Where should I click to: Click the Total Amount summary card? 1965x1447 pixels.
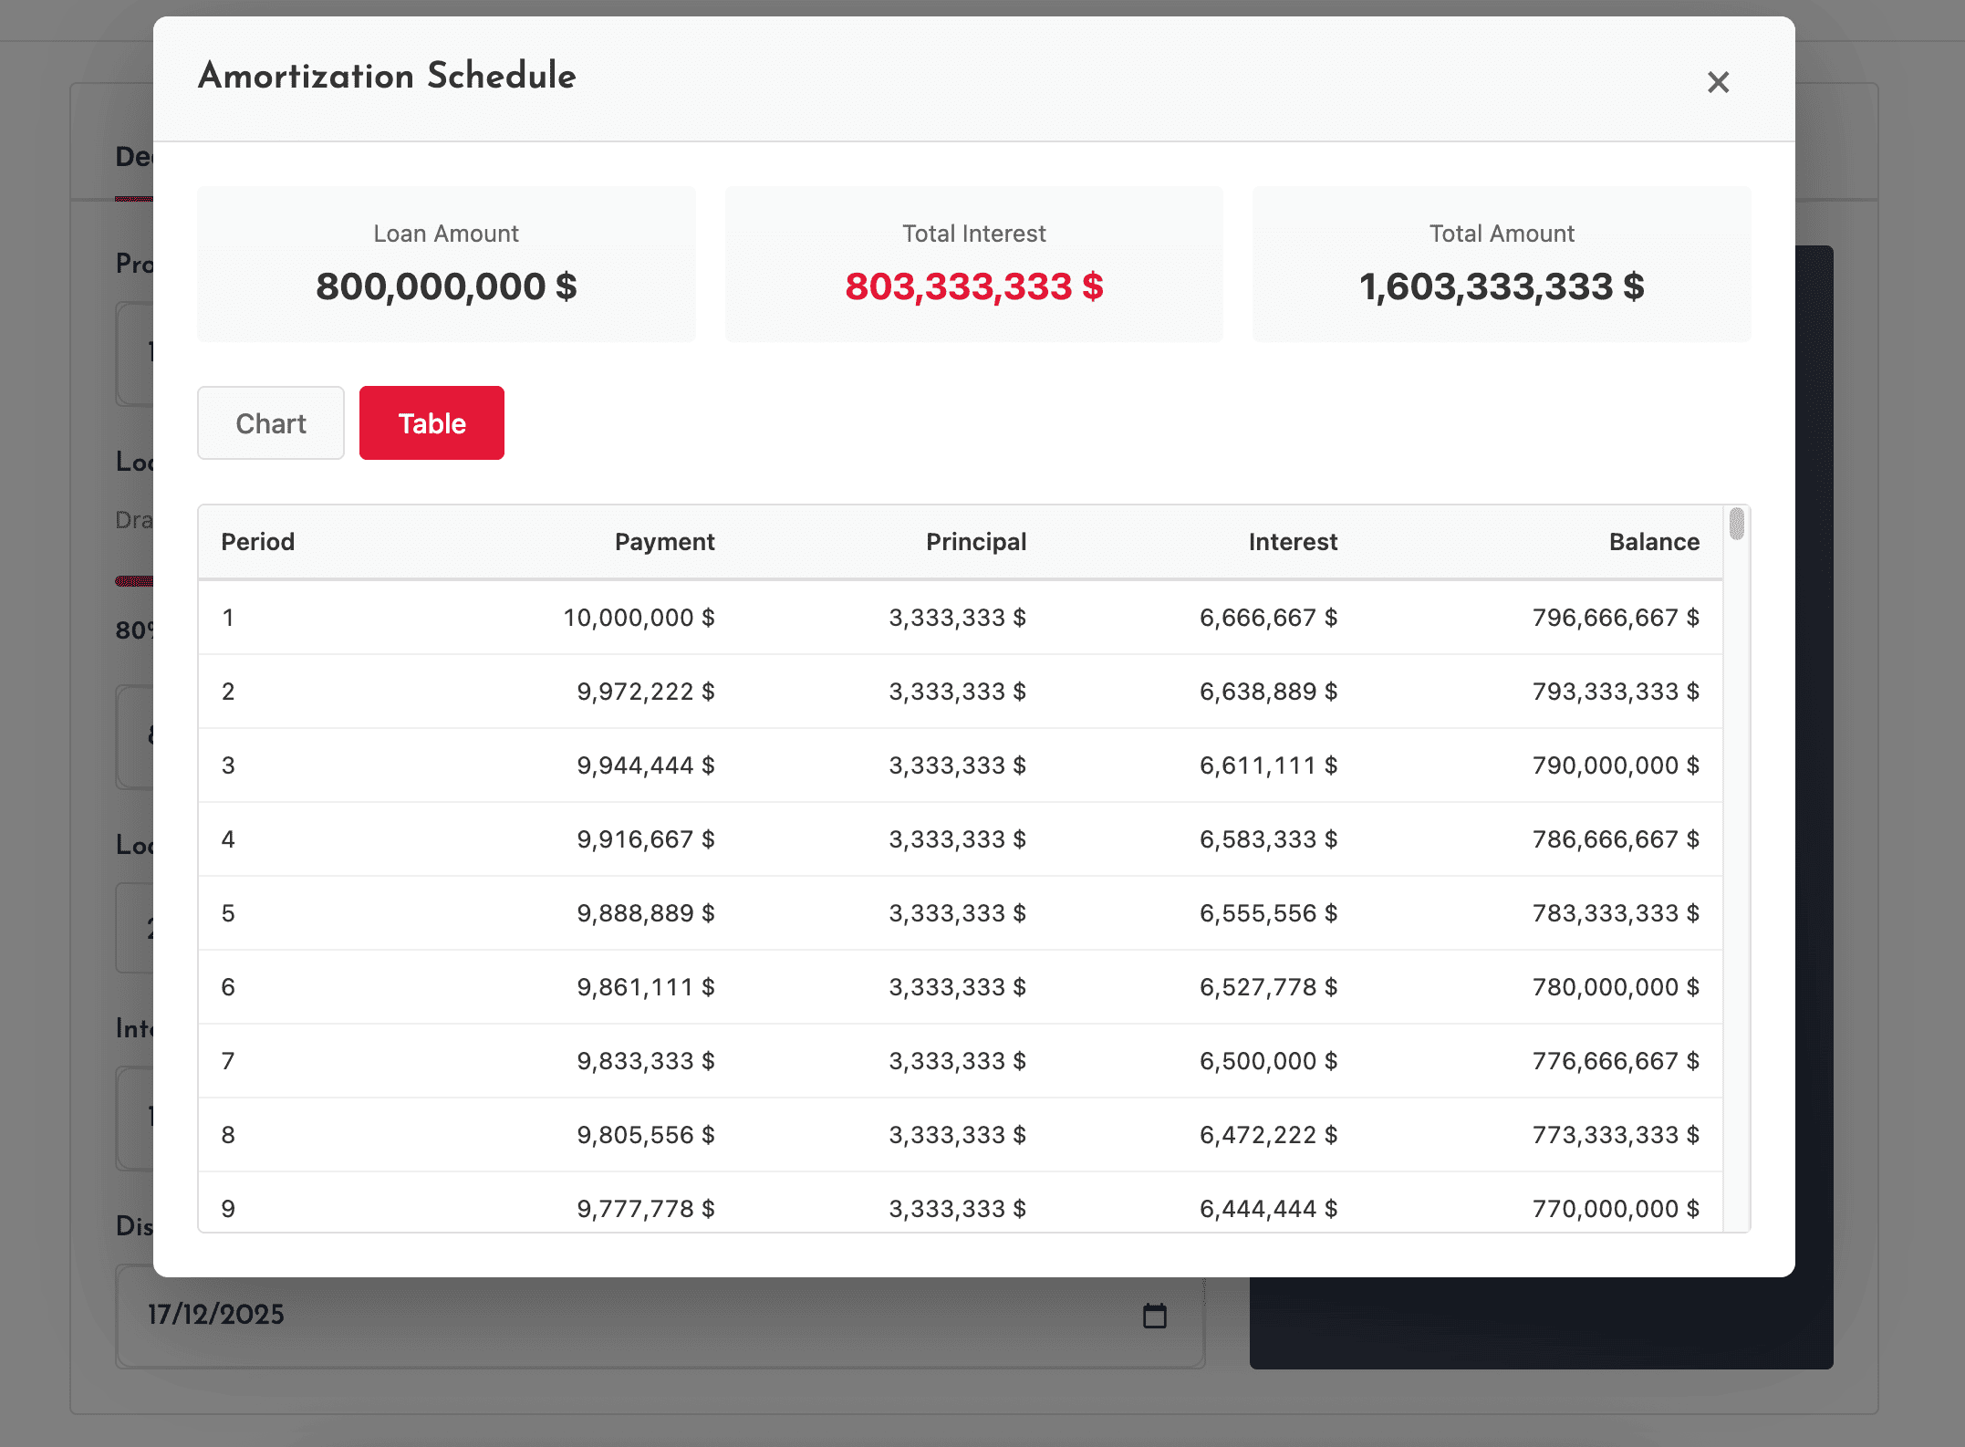pyautogui.click(x=1501, y=265)
